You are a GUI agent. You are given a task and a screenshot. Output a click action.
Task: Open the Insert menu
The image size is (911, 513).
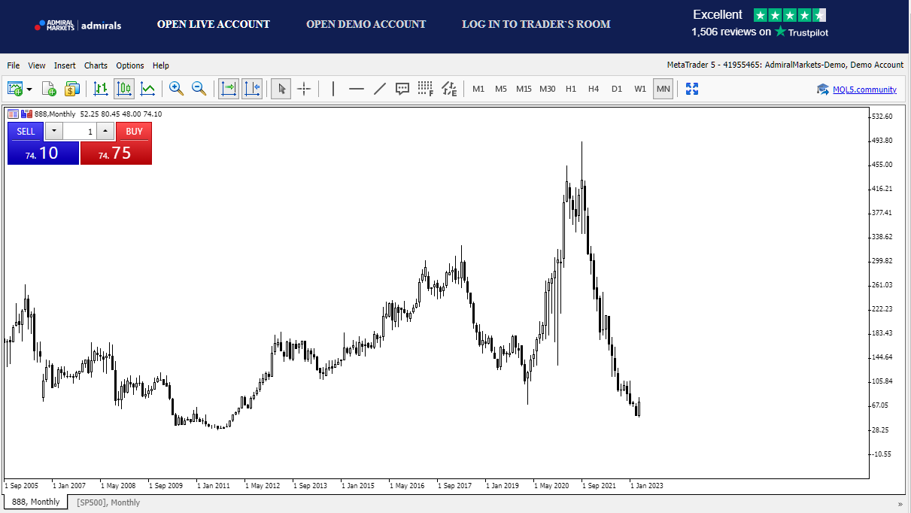tap(65, 65)
